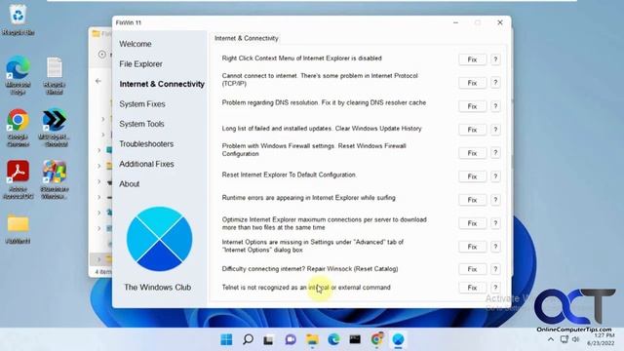The height and width of the screenshot is (351, 624).
Task: Fix Reset Internet Explorer to default
Action: pyautogui.click(x=472, y=176)
